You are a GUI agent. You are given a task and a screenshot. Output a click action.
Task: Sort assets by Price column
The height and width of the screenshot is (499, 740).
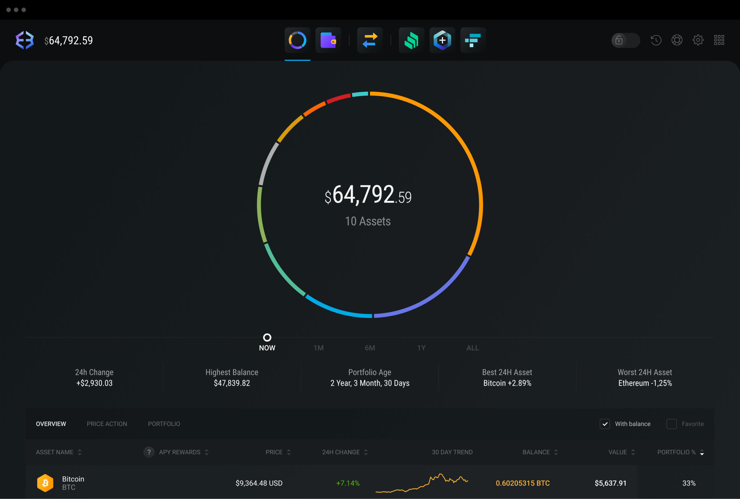[x=289, y=452]
